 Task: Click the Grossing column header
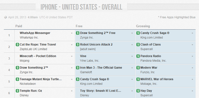click(143, 26)
